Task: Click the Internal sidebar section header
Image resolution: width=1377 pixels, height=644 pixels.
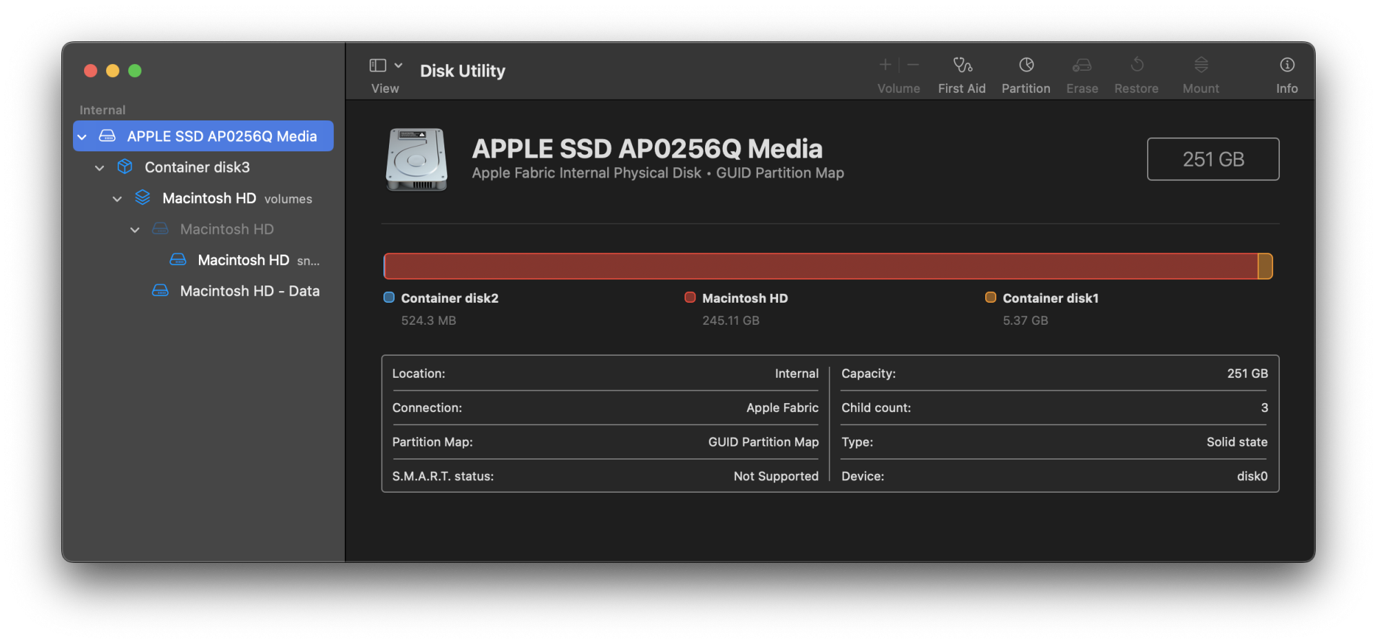Action: pos(103,110)
